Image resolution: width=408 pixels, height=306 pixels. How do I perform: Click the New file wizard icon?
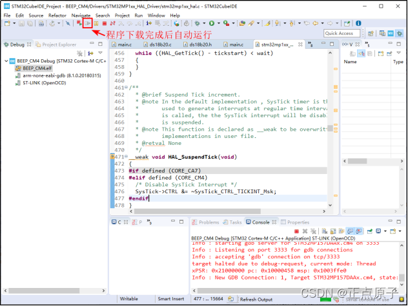[7, 23]
